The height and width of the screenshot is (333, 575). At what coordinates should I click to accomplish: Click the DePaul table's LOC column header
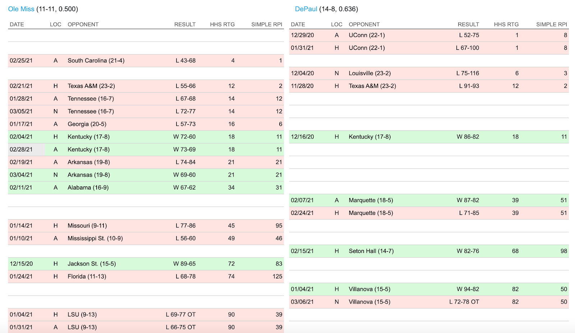tap(337, 24)
